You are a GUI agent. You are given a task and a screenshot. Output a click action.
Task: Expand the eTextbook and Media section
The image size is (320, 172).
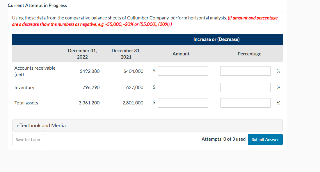click(x=41, y=125)
